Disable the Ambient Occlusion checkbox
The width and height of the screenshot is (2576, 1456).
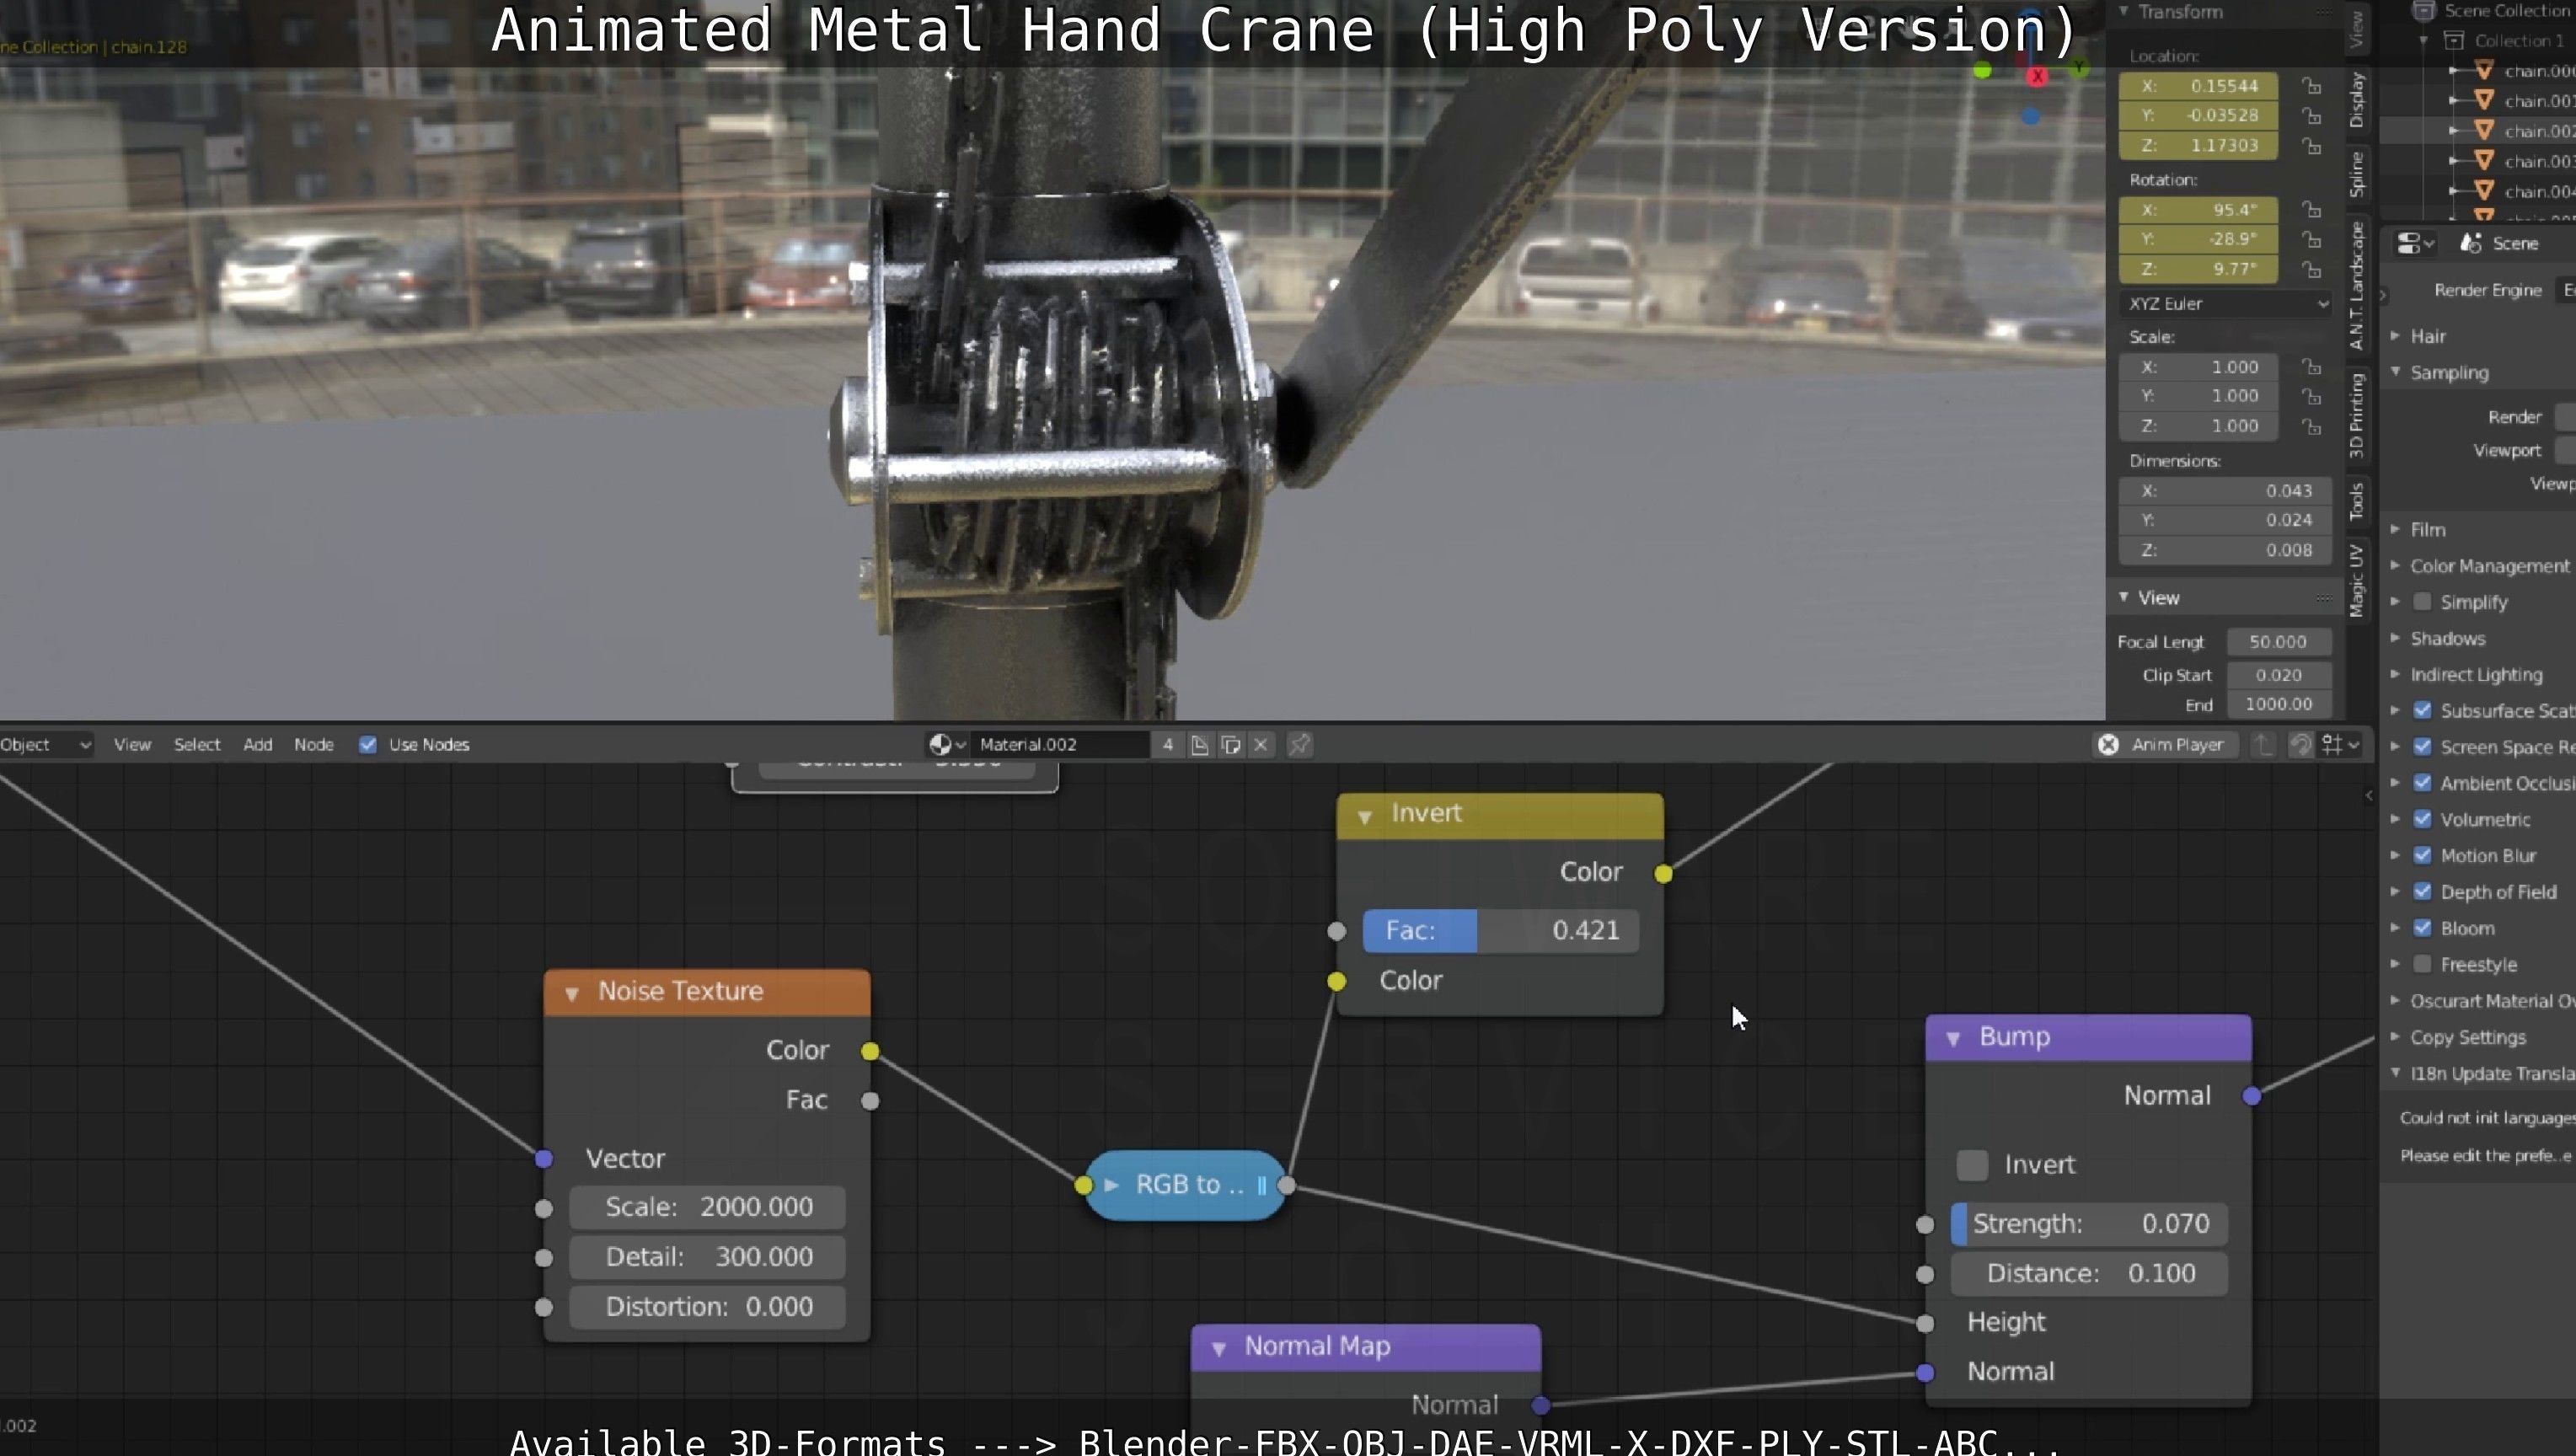click(2422, 782)
